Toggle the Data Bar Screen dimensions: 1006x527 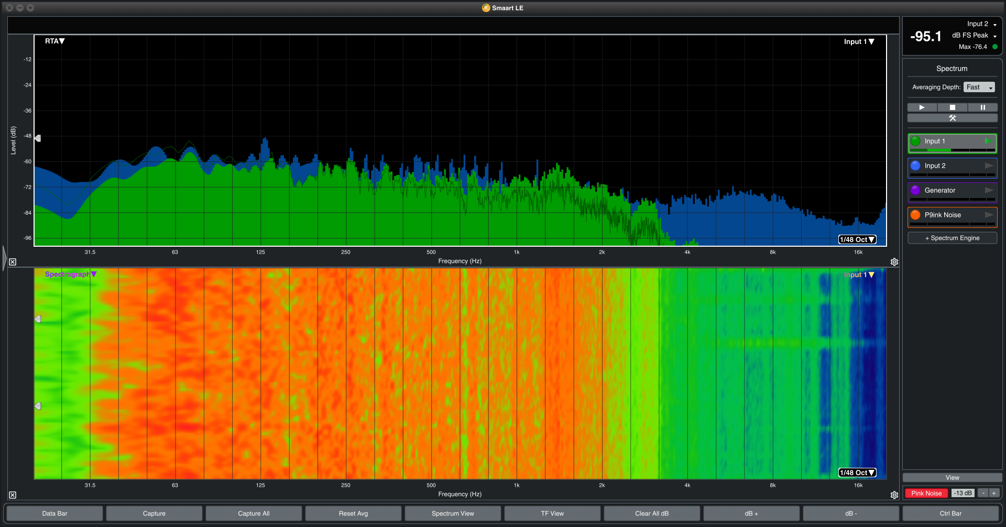[55, 513]
